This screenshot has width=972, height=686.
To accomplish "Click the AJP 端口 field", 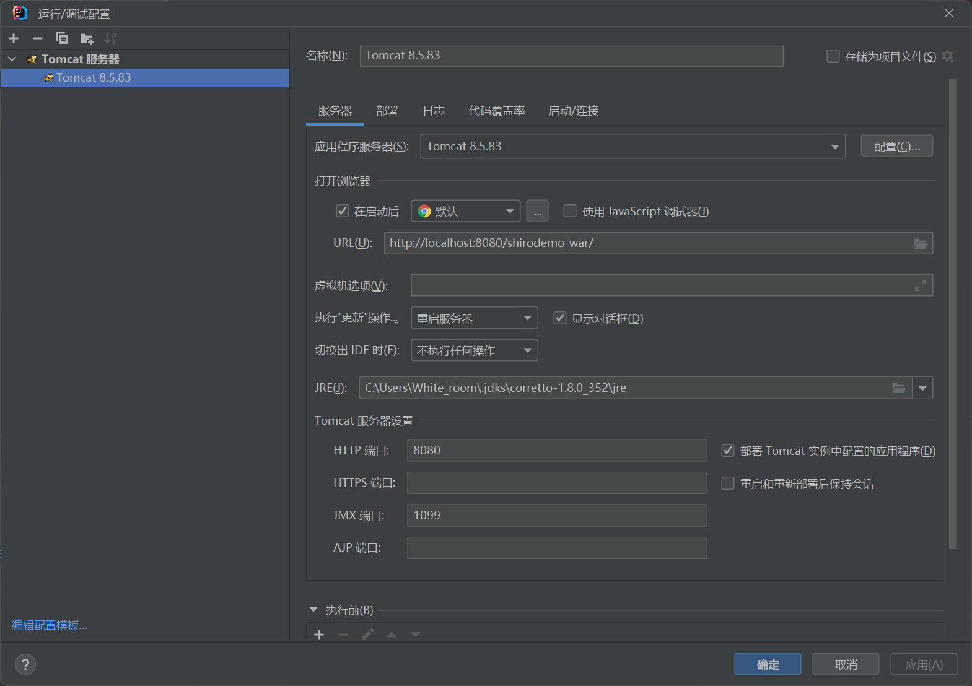I will point(556,548).
